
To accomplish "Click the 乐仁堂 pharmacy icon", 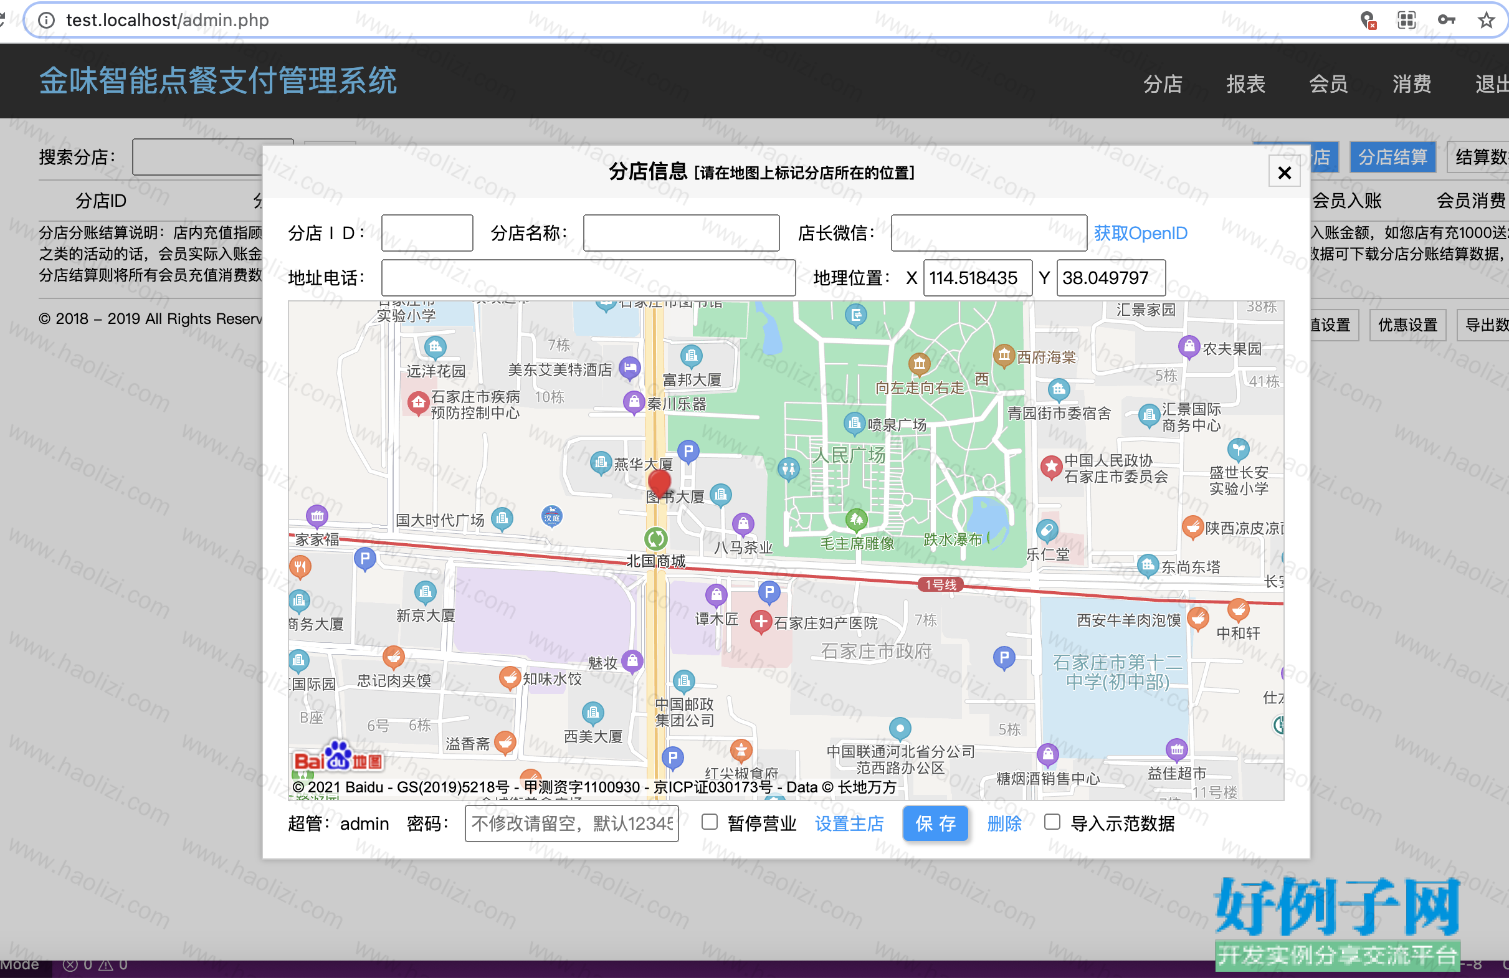I will (x=1047, y=530).
